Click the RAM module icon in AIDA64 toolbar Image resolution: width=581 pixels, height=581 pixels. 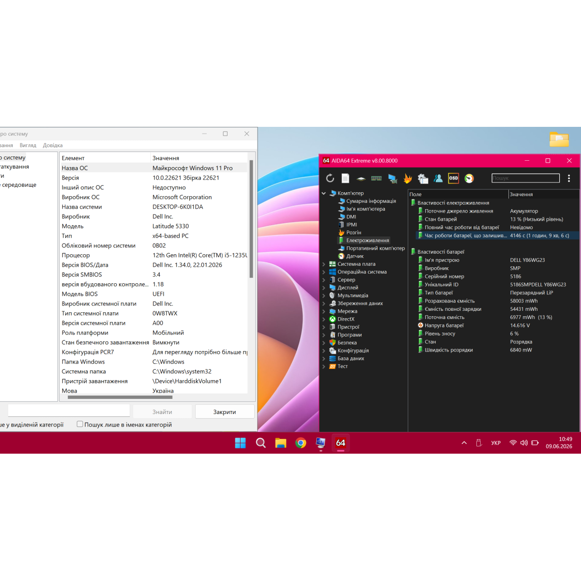pos(376,178)
